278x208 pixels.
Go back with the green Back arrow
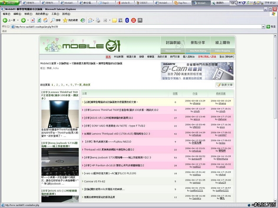[x=5, y=20]
